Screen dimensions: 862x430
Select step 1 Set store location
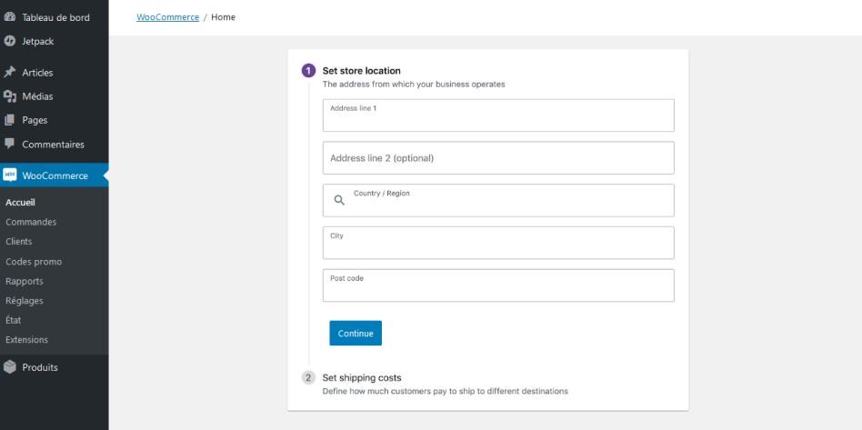tap(361, 70)
